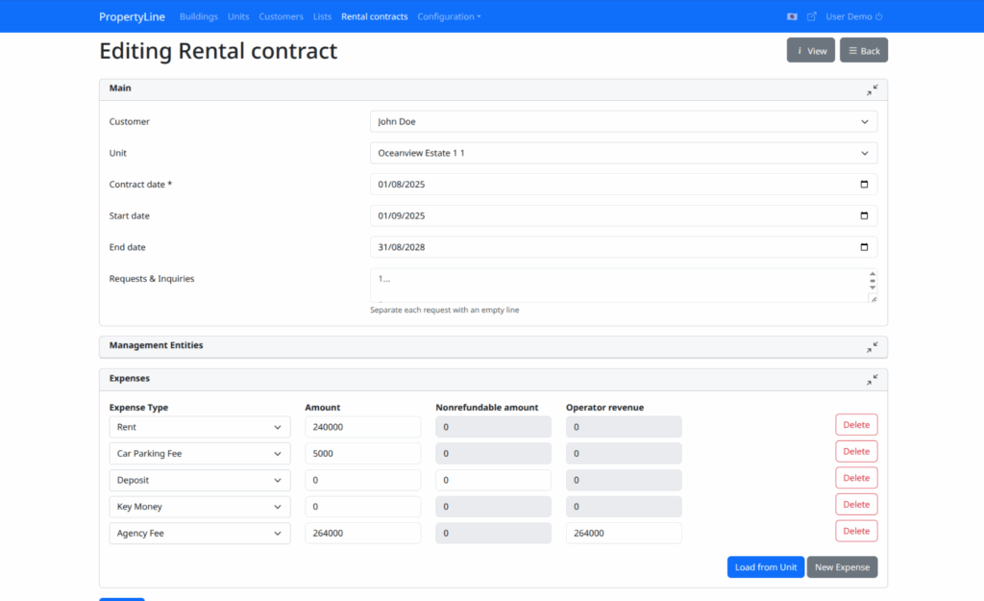Open the Customers nav item
The image size is (984, 601).
pos(281,16)
